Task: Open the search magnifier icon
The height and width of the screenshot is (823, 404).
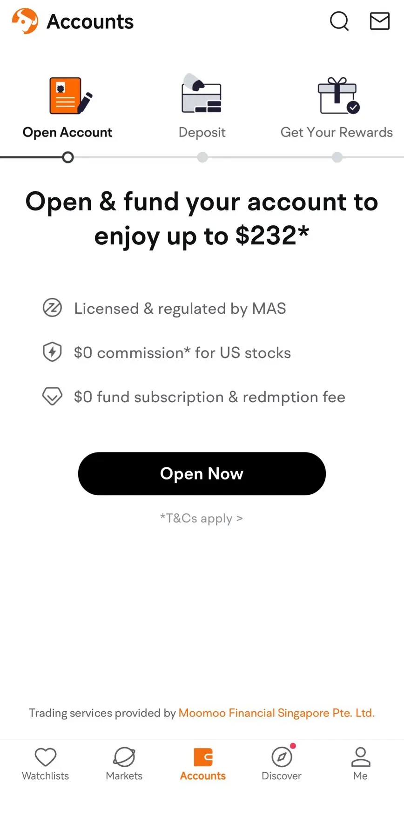Action: pyautogui.click(x=339, y=21)
